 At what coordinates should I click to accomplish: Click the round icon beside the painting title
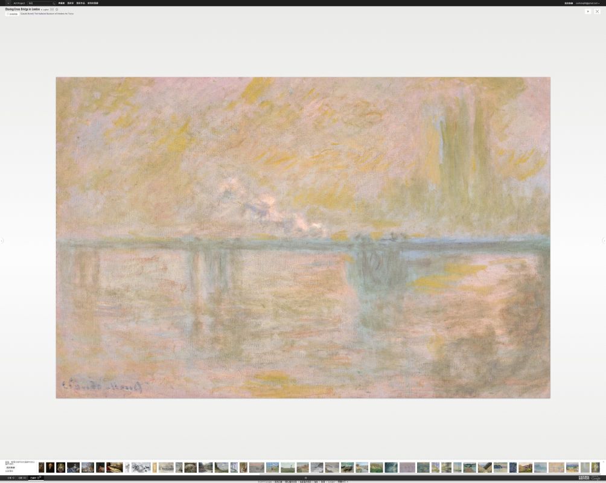(x=57, y=10)
